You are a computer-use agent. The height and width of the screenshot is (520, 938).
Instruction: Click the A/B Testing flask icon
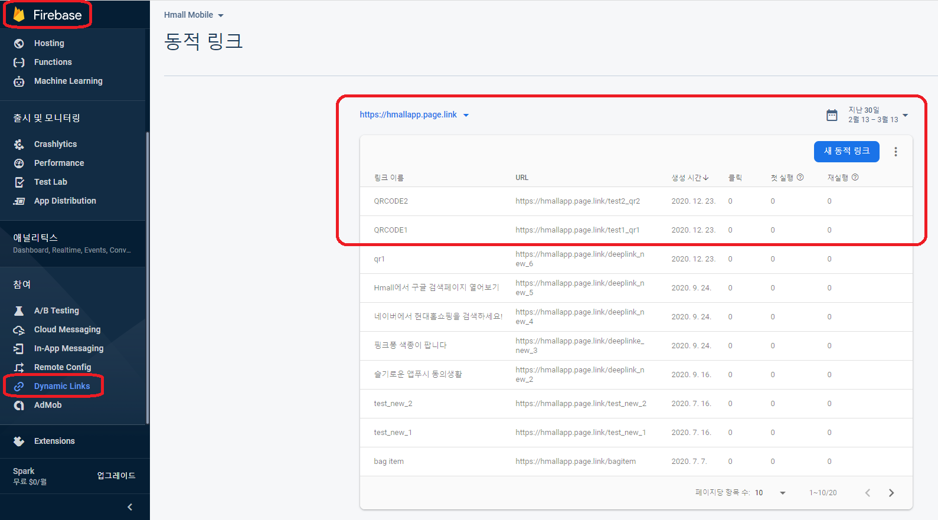(x=19, y=310)
